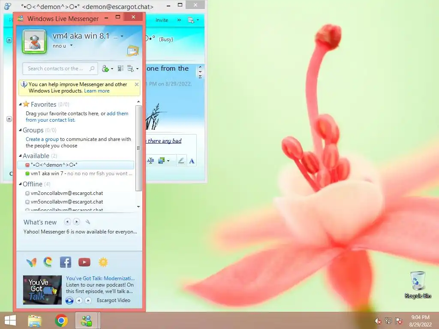This screenshot has width=439, height=329.
Task: Toggle the lower collapse arrow in chat window
Action: pos(9,119)
